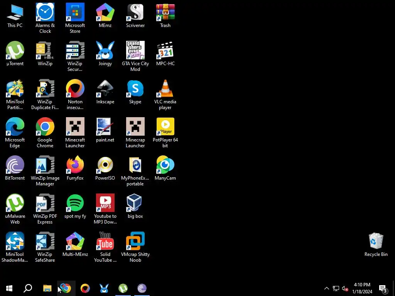Select the Recycle Bin desktop icon
This screenshot has height=296, width=395.
[376, 244]
